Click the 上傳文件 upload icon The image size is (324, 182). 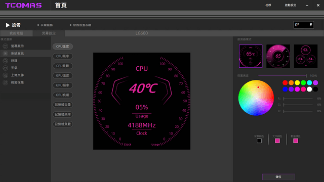[6, 75]
